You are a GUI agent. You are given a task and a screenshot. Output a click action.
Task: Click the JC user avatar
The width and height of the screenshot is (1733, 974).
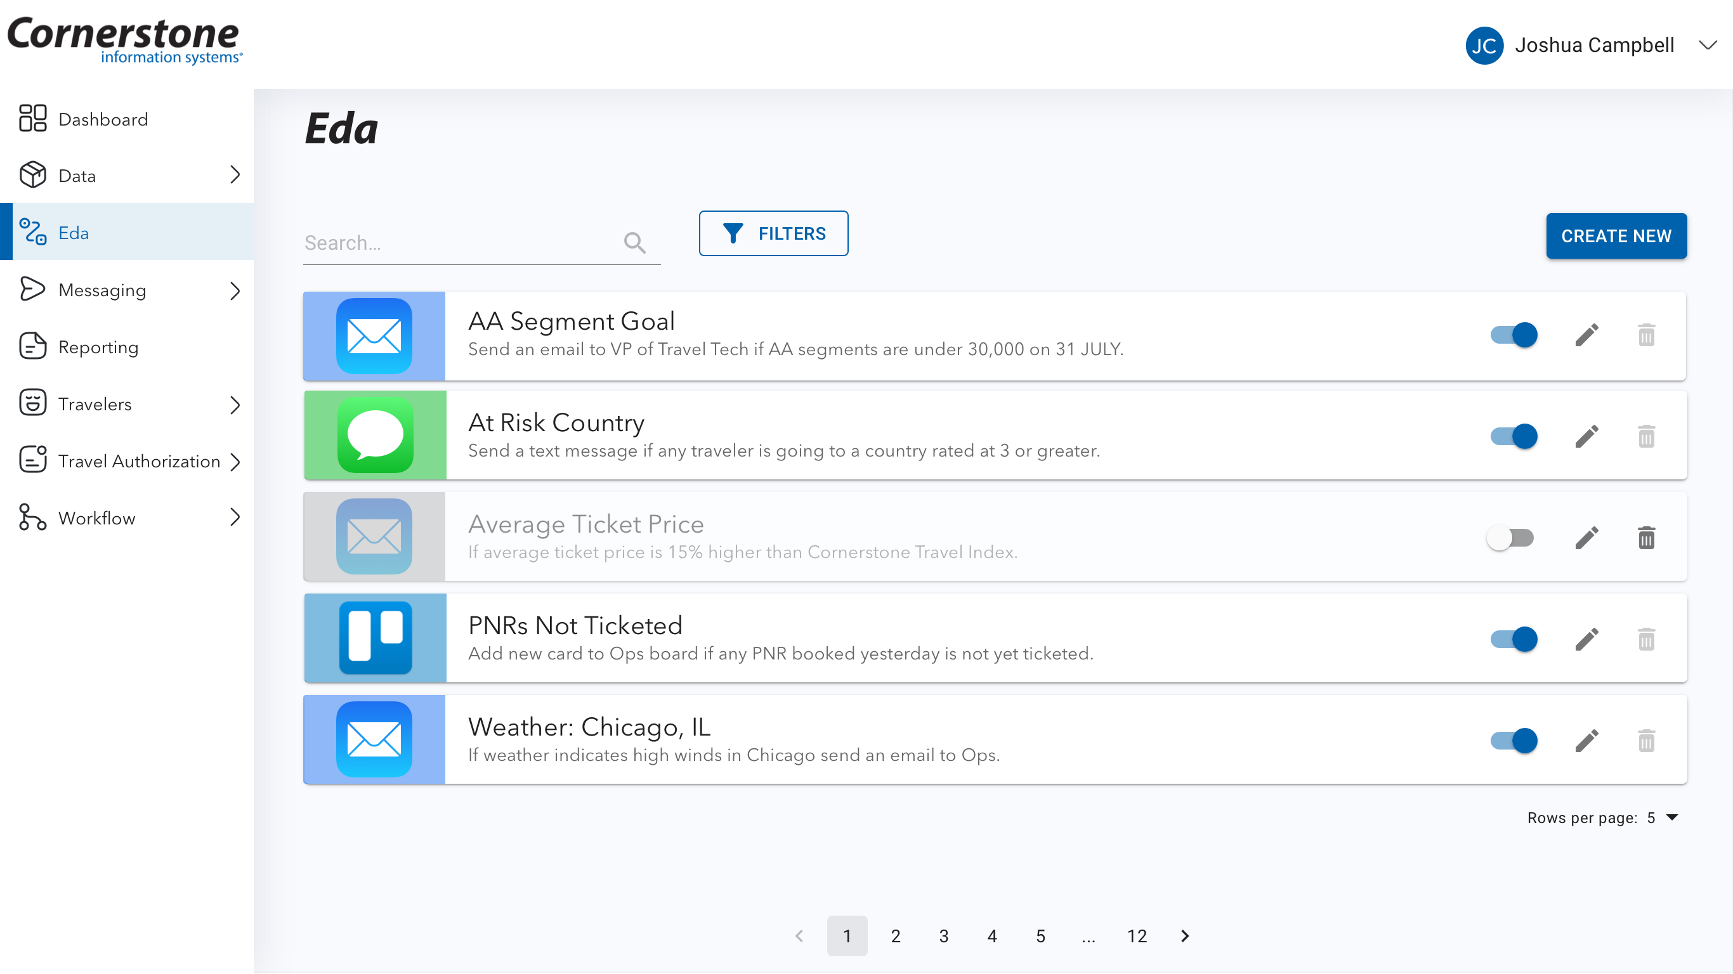1484,46
